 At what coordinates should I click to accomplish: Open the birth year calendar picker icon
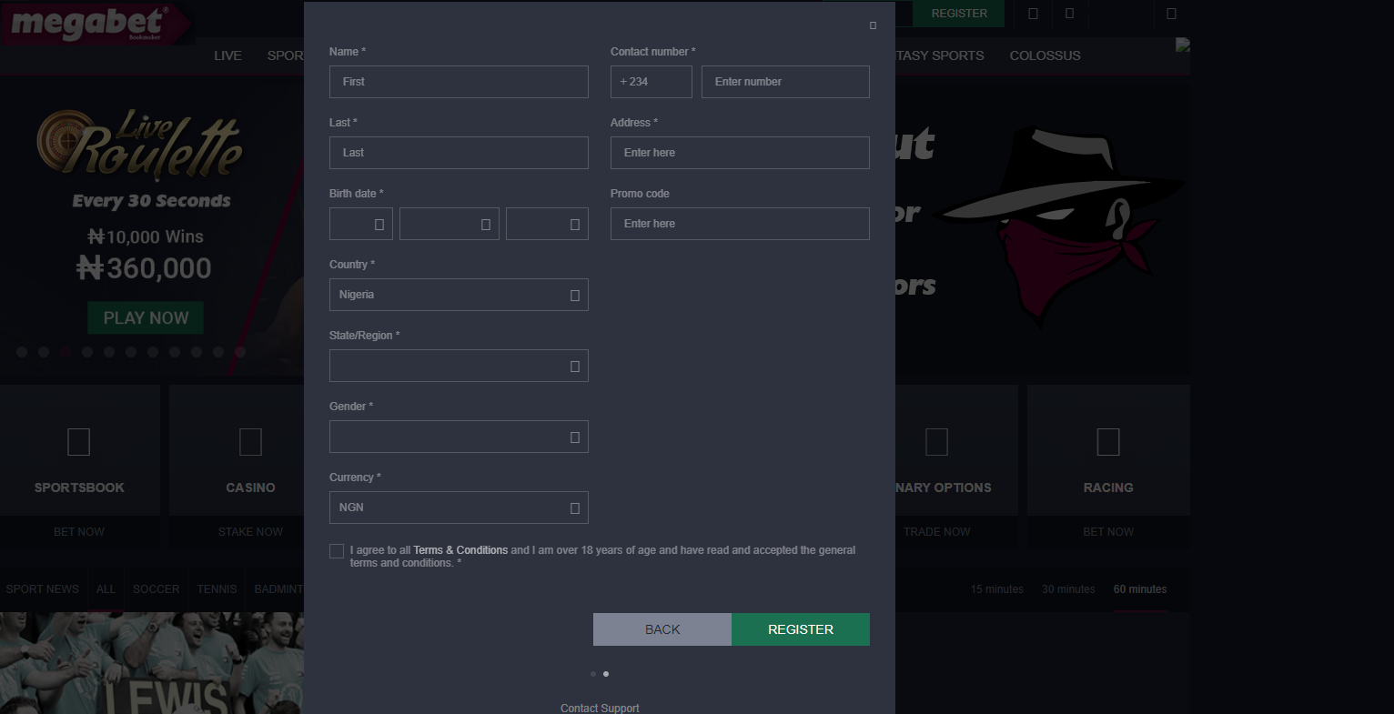tap(572, 224)
